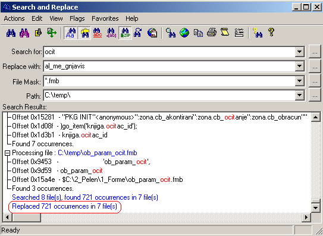Run search and replace with purple binoculars icon
This screenshot has width=323, height=236.
(24, 33)
